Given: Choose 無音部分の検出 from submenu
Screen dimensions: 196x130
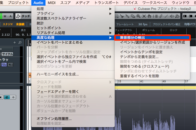Looking at the screenshot, I should (152, 38).
